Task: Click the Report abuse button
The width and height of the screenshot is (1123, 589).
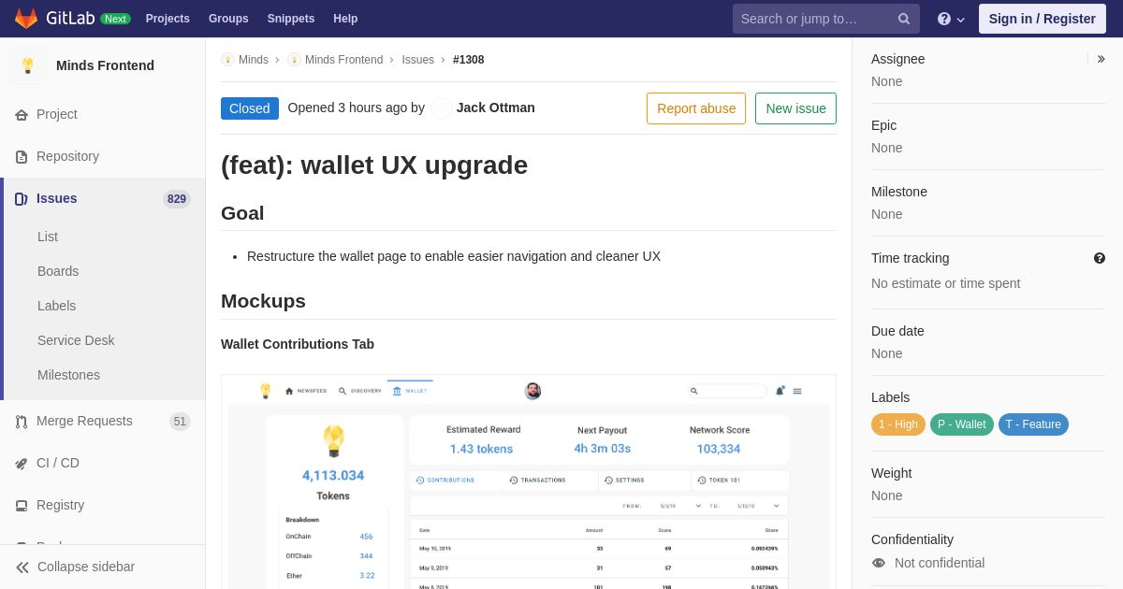Action: tap(696, 108)
